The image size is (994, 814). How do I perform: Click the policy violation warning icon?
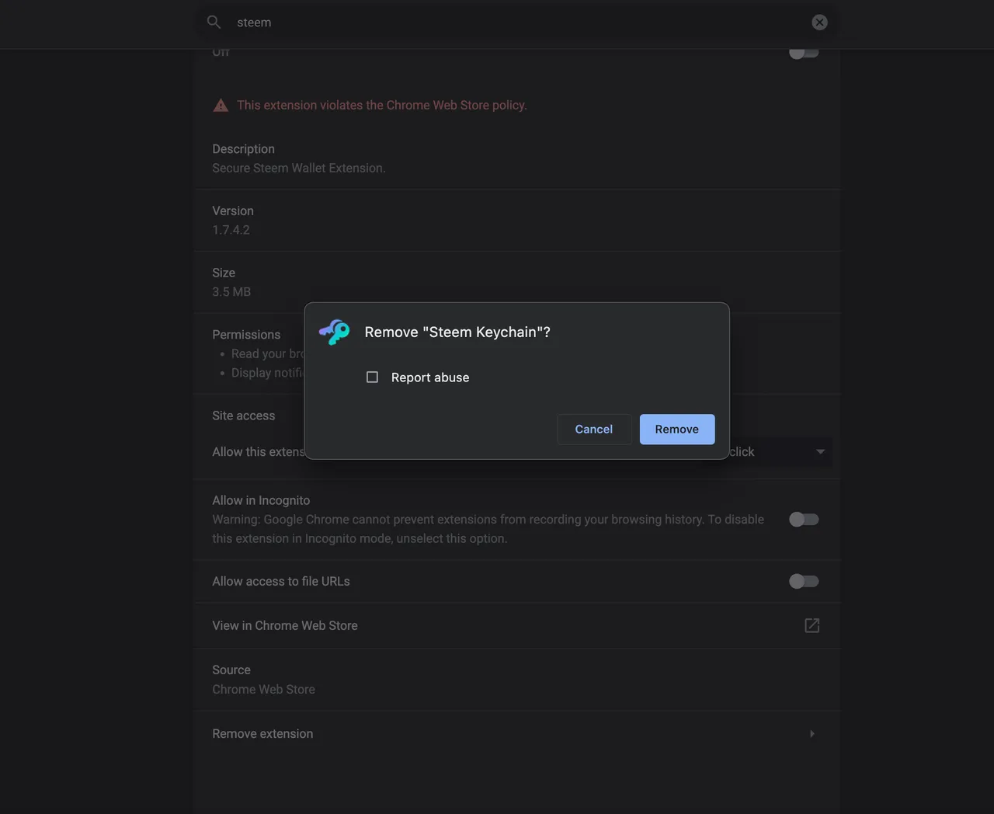pyautogui.click(x=221, y=105)
